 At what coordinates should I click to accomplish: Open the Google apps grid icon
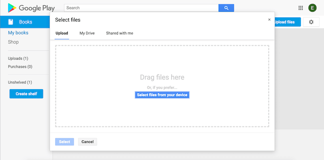click(x=301, y=8)
